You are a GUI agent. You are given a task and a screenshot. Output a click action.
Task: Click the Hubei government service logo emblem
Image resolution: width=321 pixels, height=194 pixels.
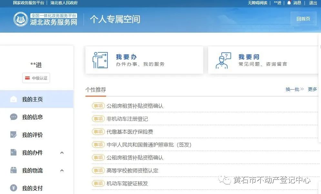(21, 19)
